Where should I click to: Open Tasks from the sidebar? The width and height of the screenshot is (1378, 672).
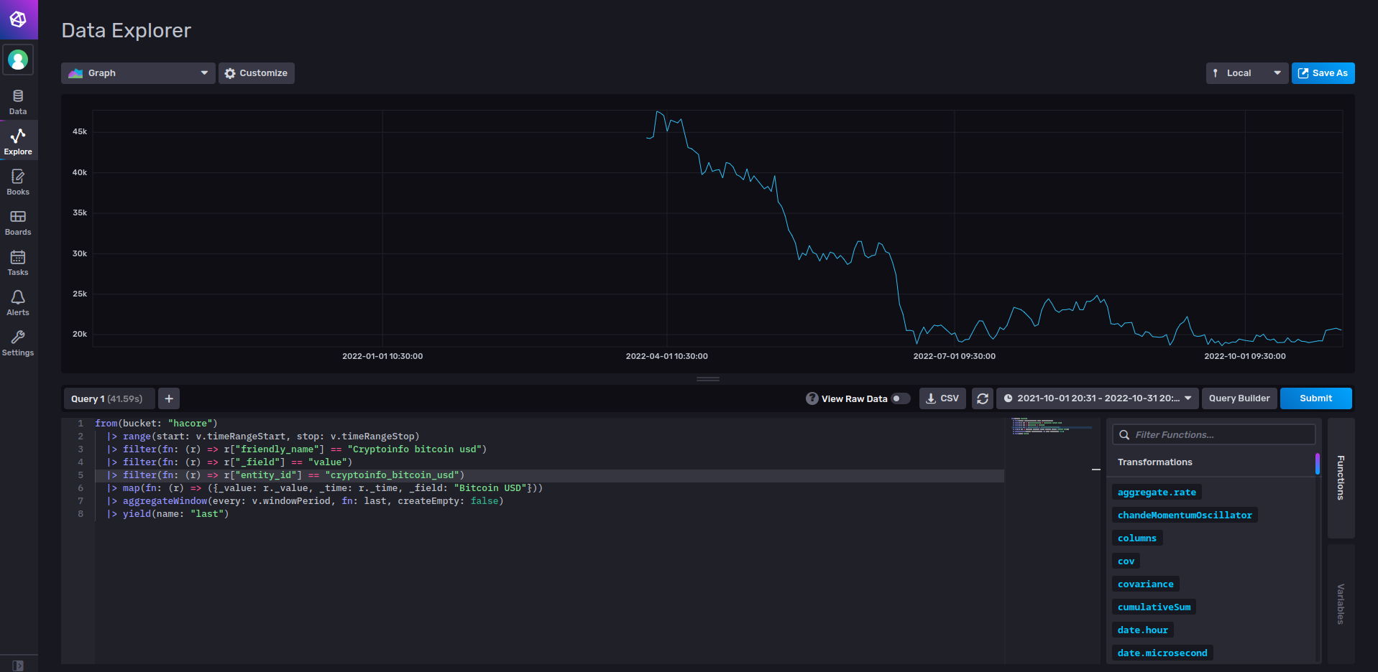point(18,262)
